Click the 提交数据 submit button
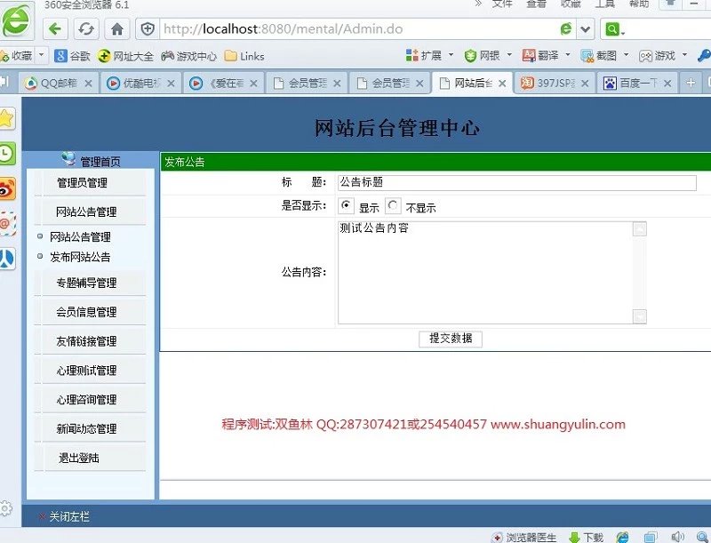Screen dimensions: 711x543 tap(451, 339)
